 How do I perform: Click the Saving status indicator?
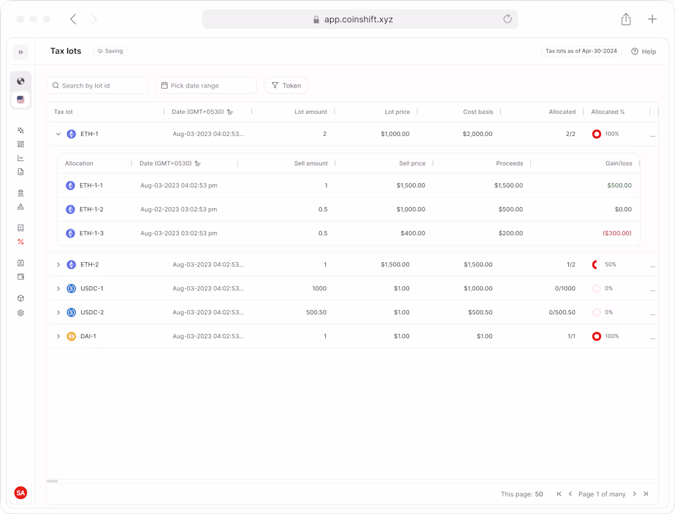coord(110,51)
